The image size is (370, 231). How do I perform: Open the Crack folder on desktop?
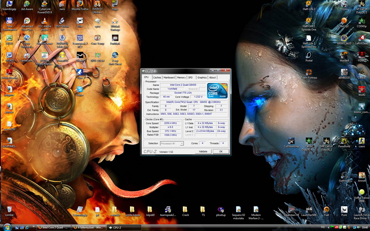coord(185,211)
